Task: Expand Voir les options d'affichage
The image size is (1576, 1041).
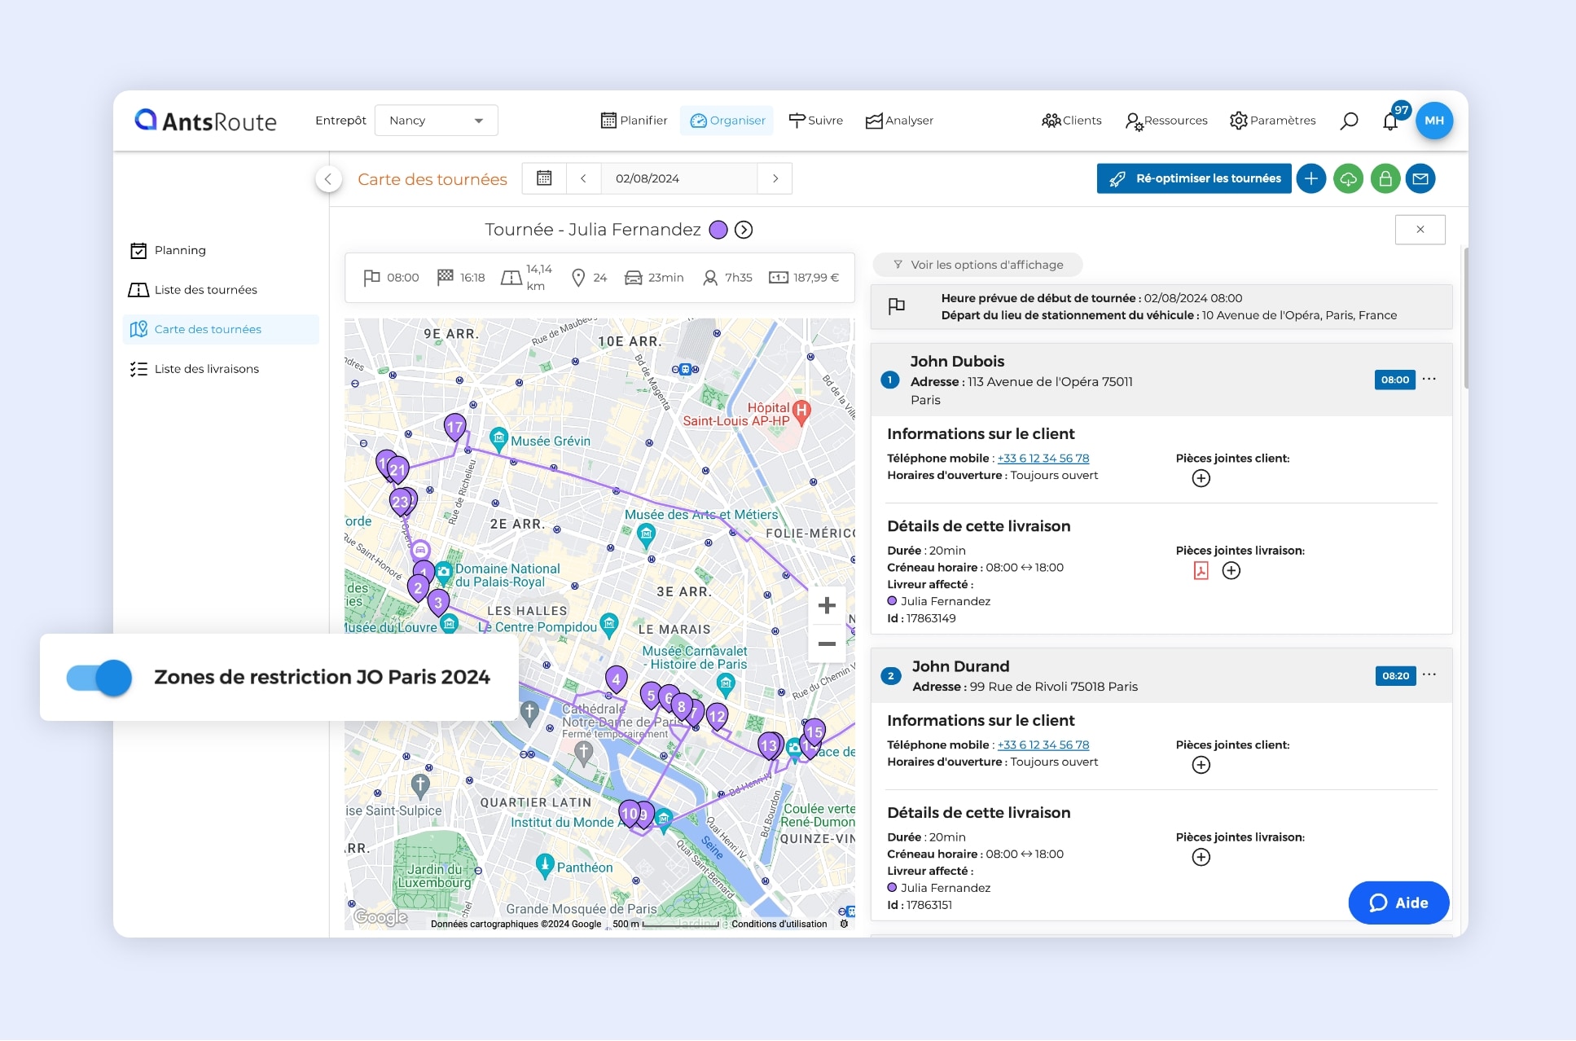Action: (x=977, y=265)
